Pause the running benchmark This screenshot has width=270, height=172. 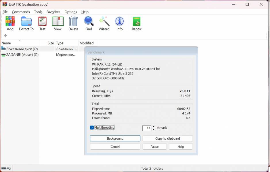154,146
